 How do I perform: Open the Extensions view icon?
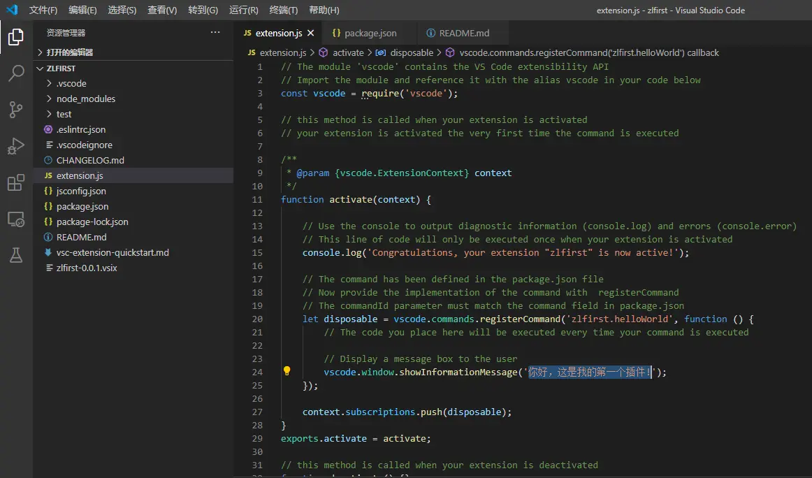[15, 183]
